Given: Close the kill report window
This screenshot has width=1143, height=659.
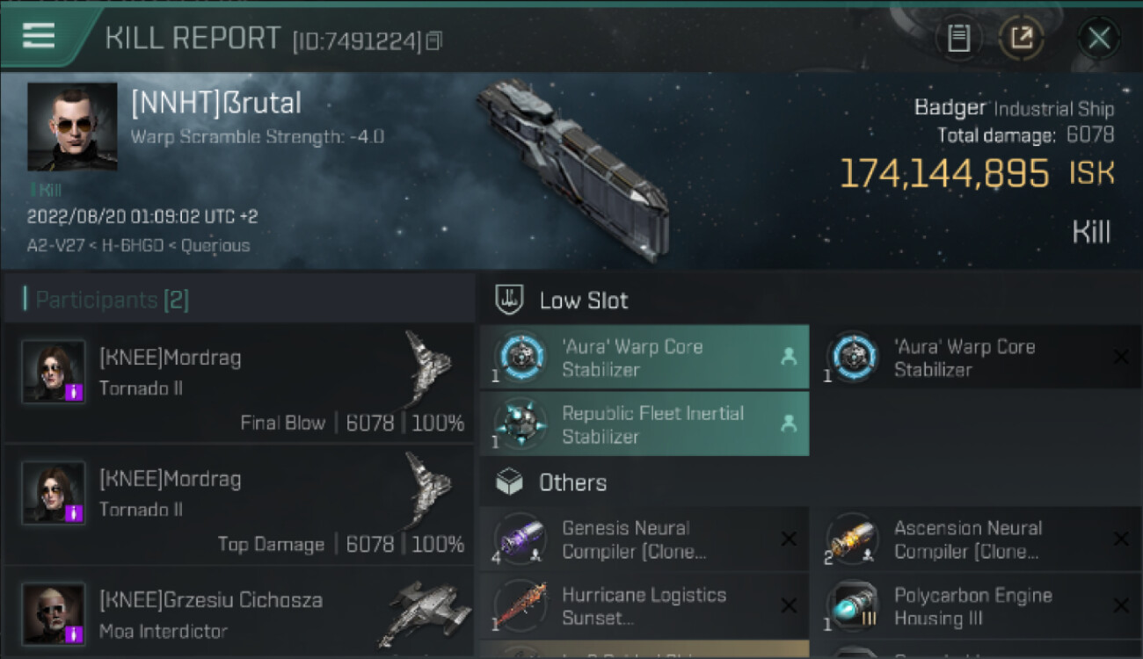Looking at the screenshot, I should [x=1098, y=38].
